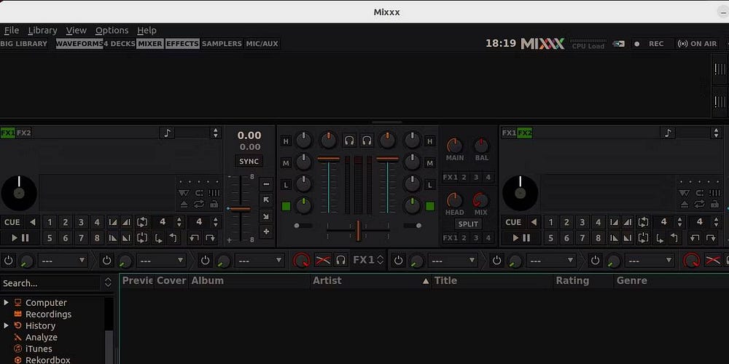Image resolution: width=729 pixels, height=364 pixels.
Task: Click the left deck headphone cue icon
Action: pyautogui.click(x=349, y=140)
